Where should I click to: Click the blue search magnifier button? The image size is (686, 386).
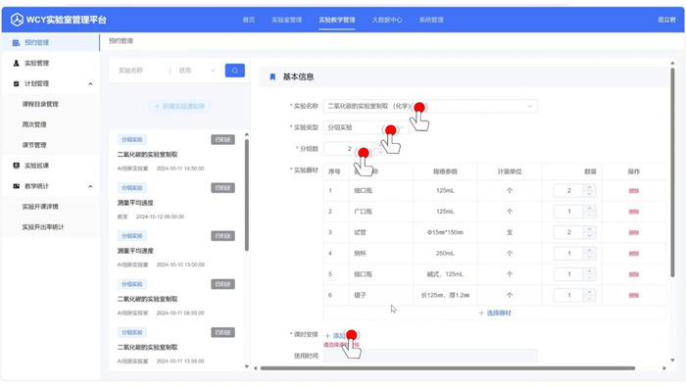pos(235,71)
